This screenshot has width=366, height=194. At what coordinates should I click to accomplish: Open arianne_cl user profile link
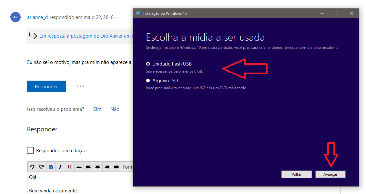(37, 17)
